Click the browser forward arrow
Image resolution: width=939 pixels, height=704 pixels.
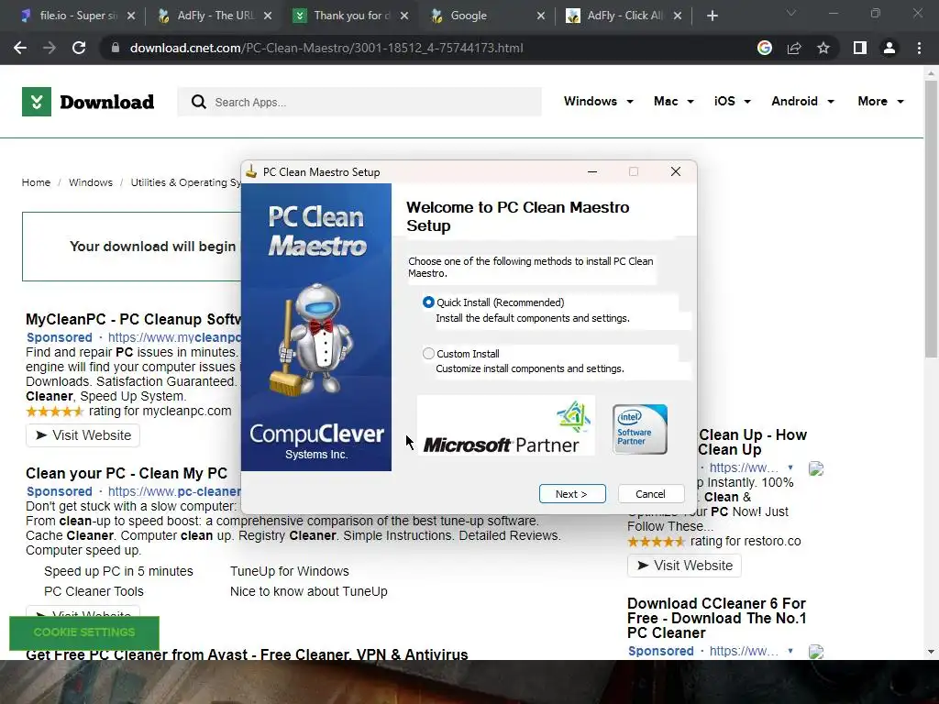pos(50,48)
